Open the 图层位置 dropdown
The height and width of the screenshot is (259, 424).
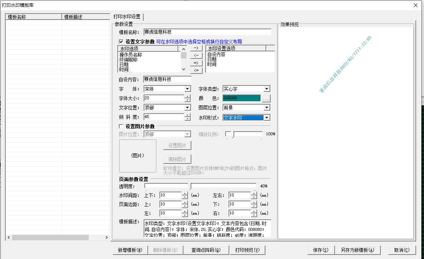(267, 108)
